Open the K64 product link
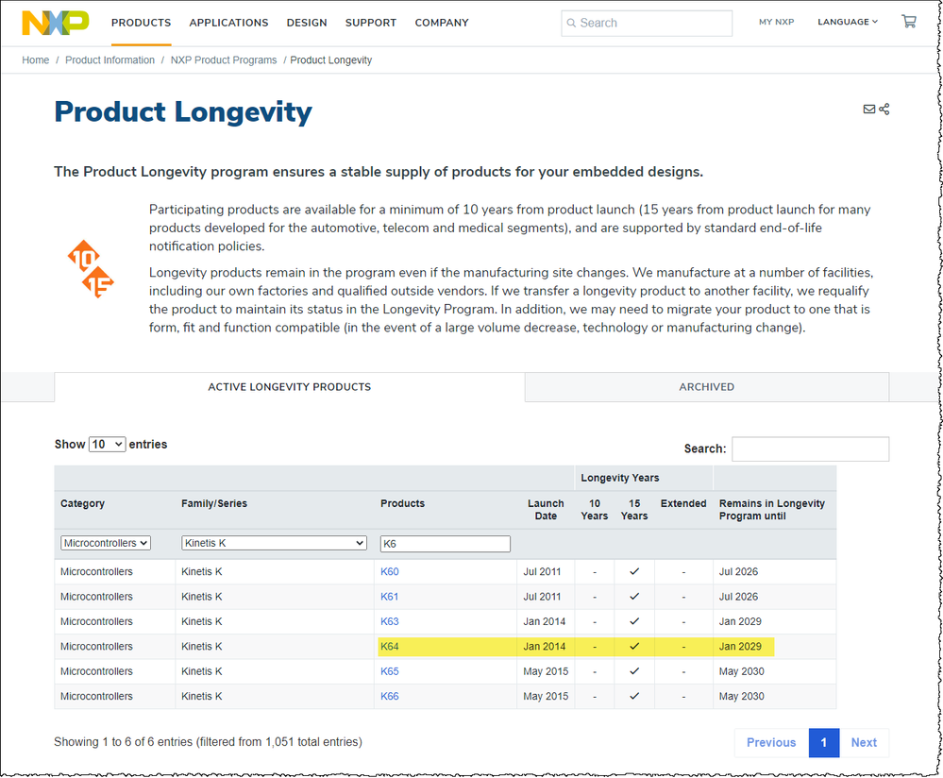This screenshot has width=943, height=778. 389,647
